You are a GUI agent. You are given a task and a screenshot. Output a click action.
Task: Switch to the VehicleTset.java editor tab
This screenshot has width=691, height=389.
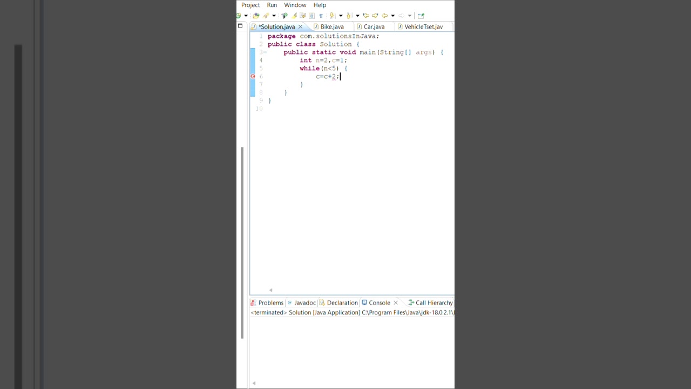tap(423, 26)
